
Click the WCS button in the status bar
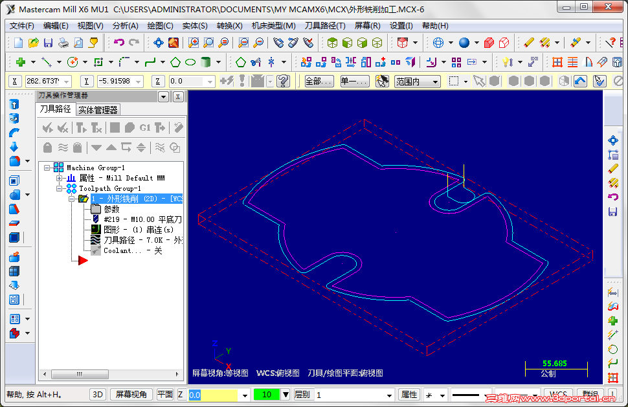click(x=558, y=394)
